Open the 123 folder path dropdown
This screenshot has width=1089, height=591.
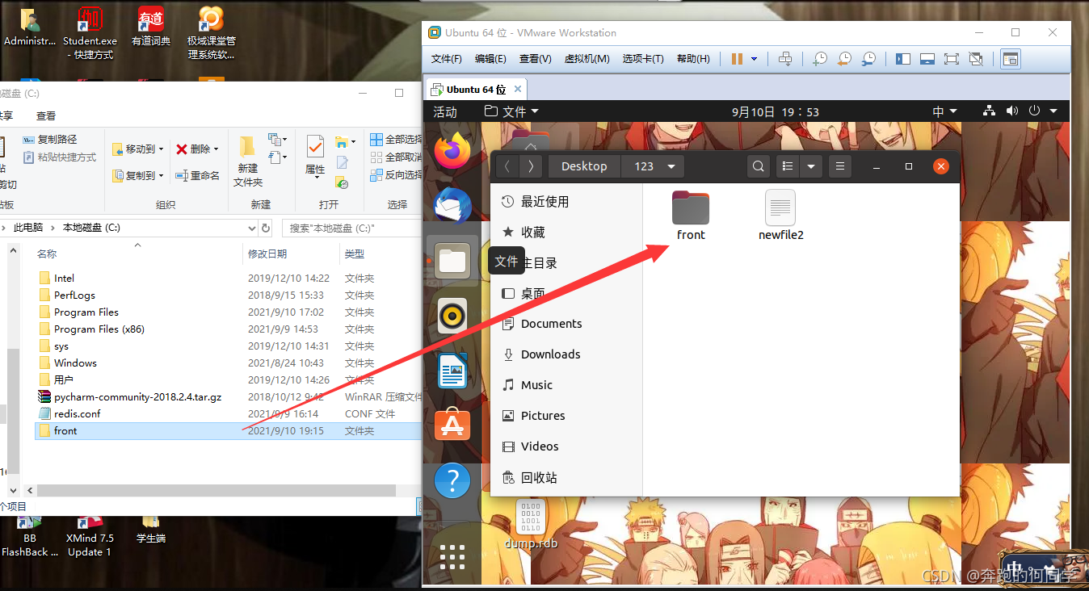tap(671, 166)
